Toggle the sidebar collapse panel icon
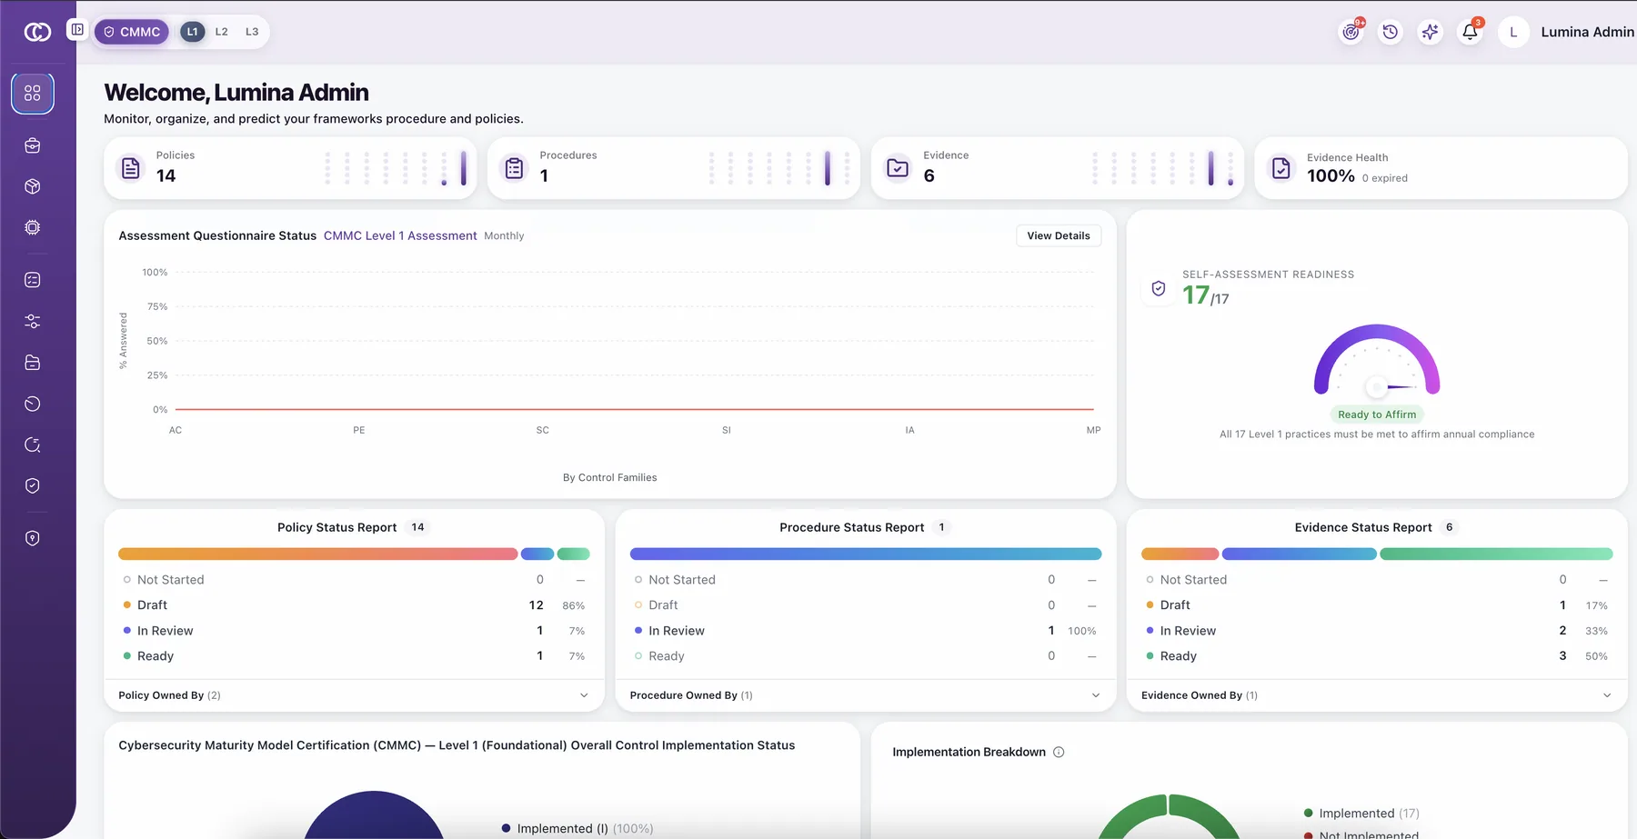The height and width of the screenshot is (839, 1637). 77,30
